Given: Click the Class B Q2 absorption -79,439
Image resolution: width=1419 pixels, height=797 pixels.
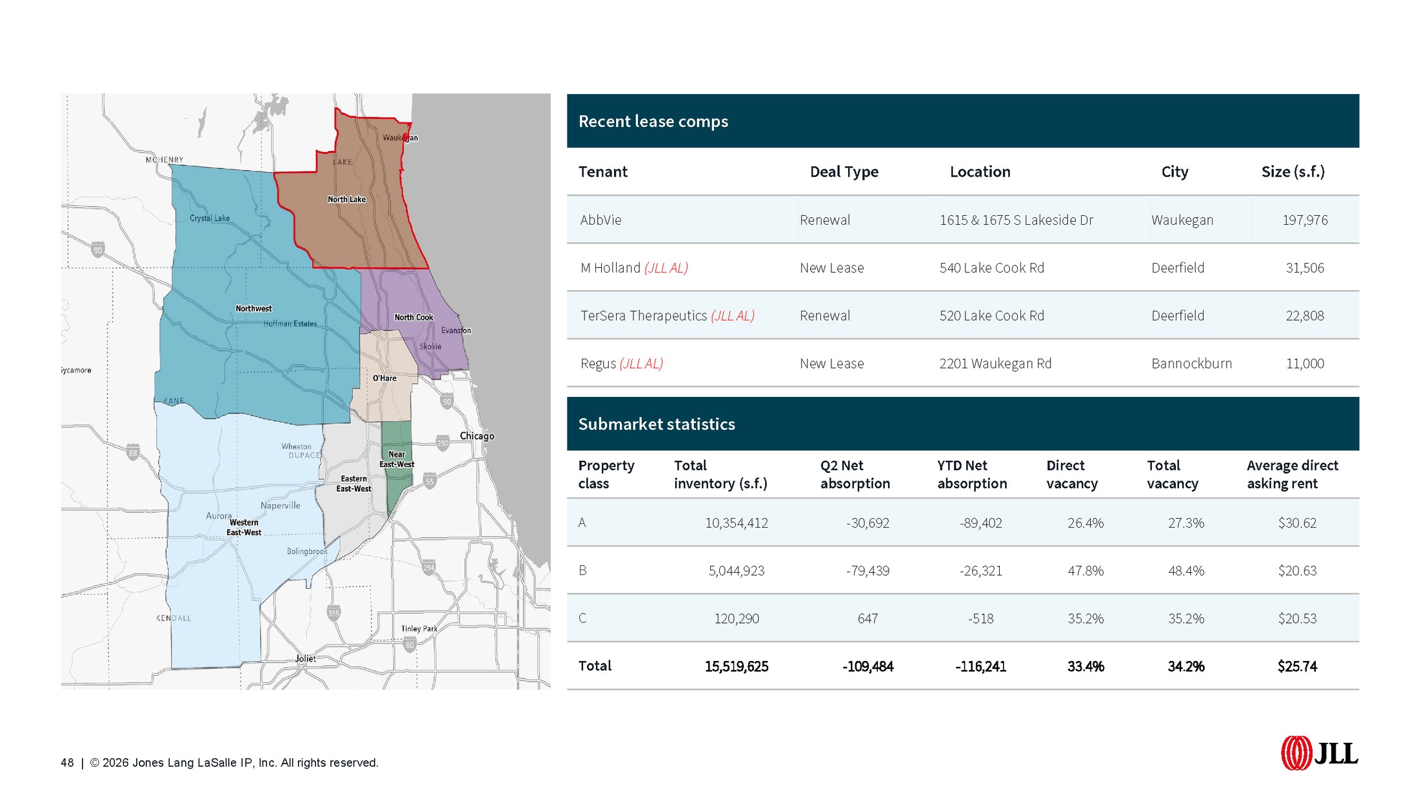Looking at the screenshot, I should pyautogui.click(x=868, y=571).
